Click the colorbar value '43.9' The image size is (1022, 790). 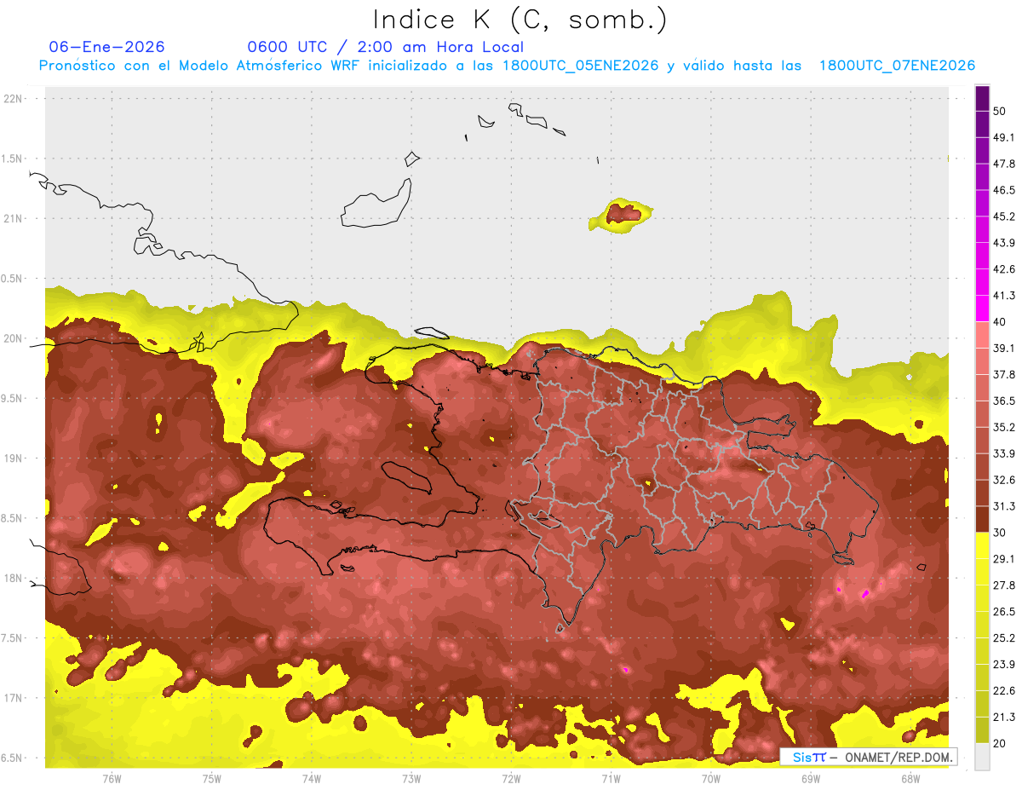1003,243
